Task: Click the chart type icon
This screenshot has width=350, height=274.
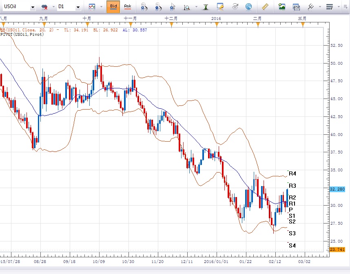Action: [92, 7]
